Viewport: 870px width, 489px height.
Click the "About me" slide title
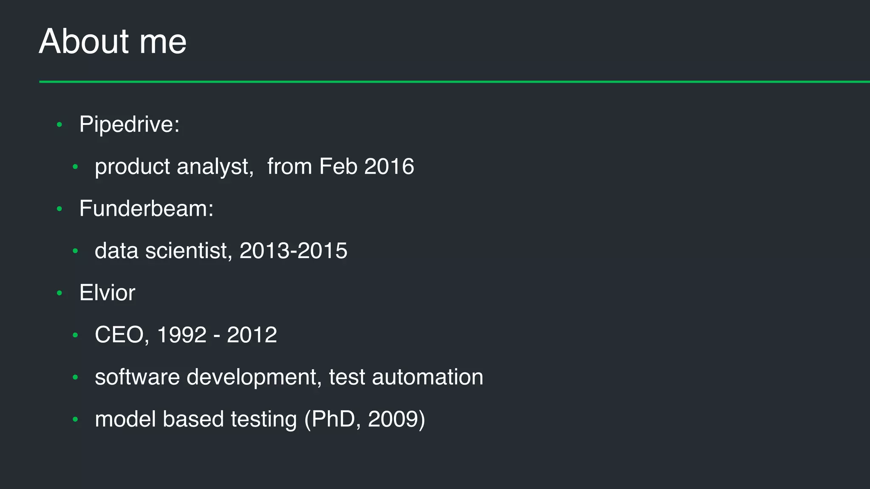point(113,42)
